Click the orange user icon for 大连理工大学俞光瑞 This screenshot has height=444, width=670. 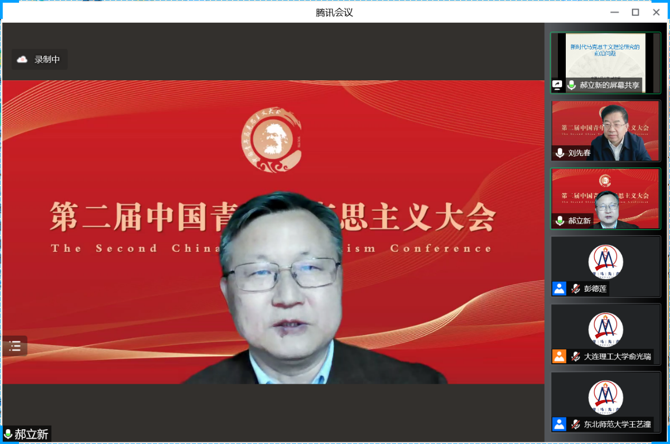point(559,356)
